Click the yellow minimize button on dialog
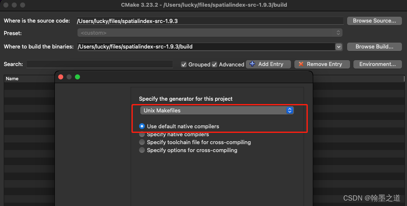 69,77
